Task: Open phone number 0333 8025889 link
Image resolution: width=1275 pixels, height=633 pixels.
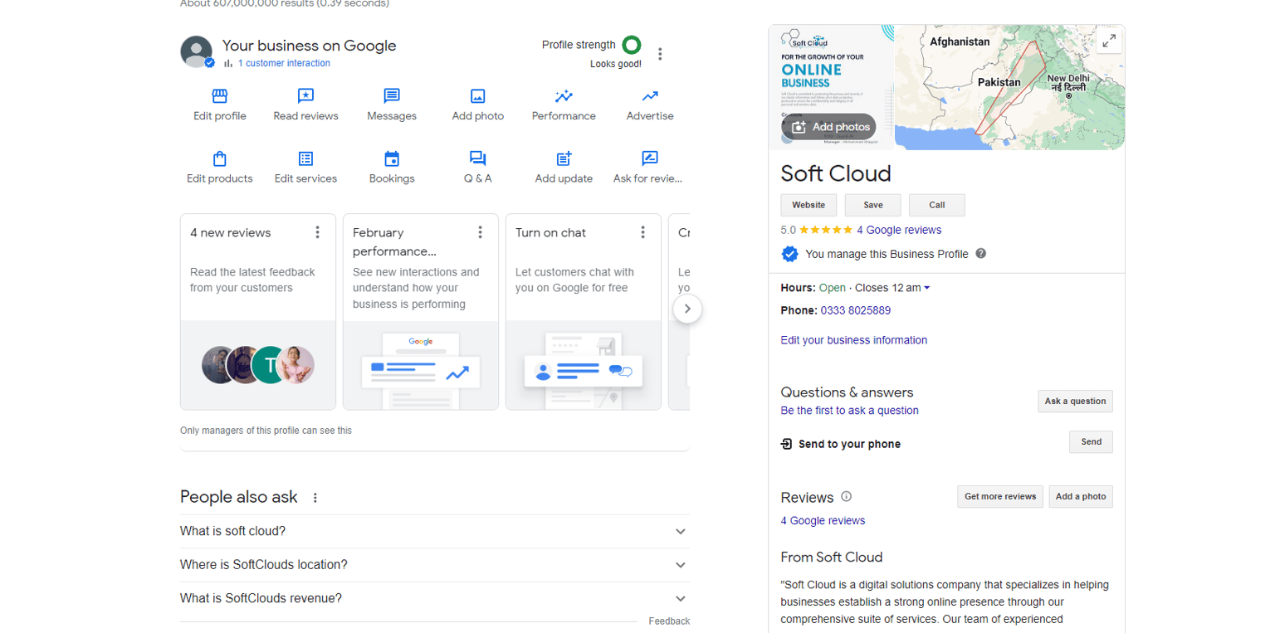Action: click(856, 310)
